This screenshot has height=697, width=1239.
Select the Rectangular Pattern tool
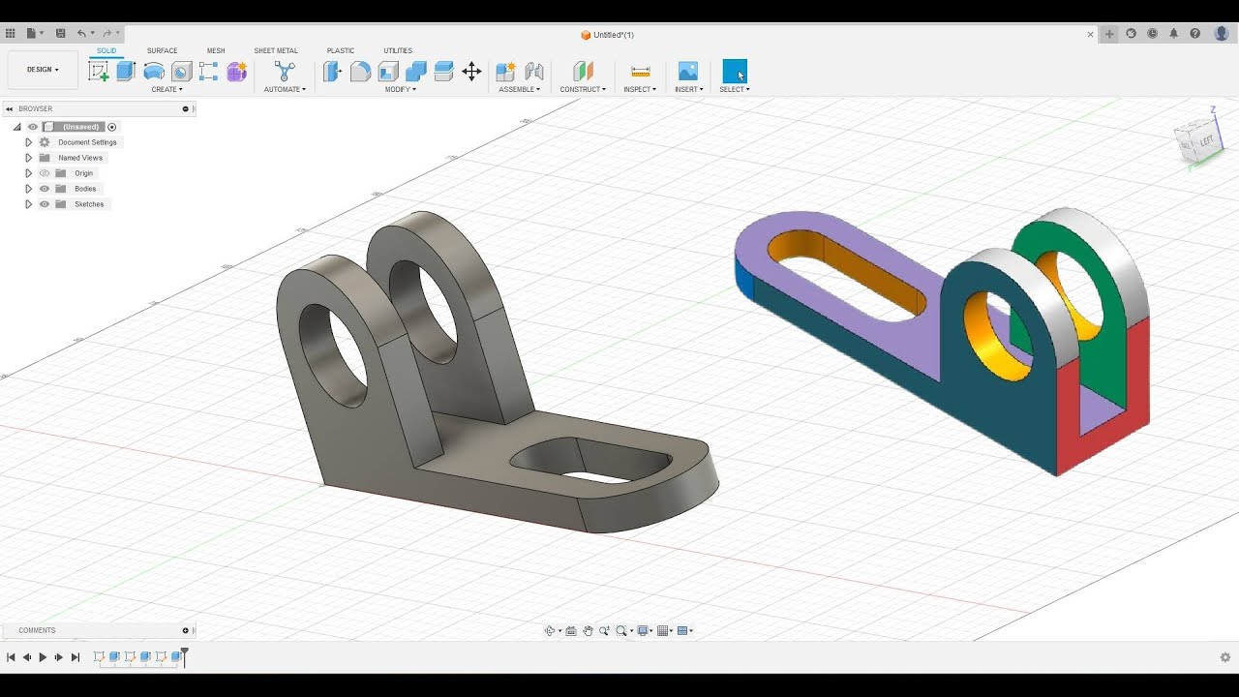point(208,72)
